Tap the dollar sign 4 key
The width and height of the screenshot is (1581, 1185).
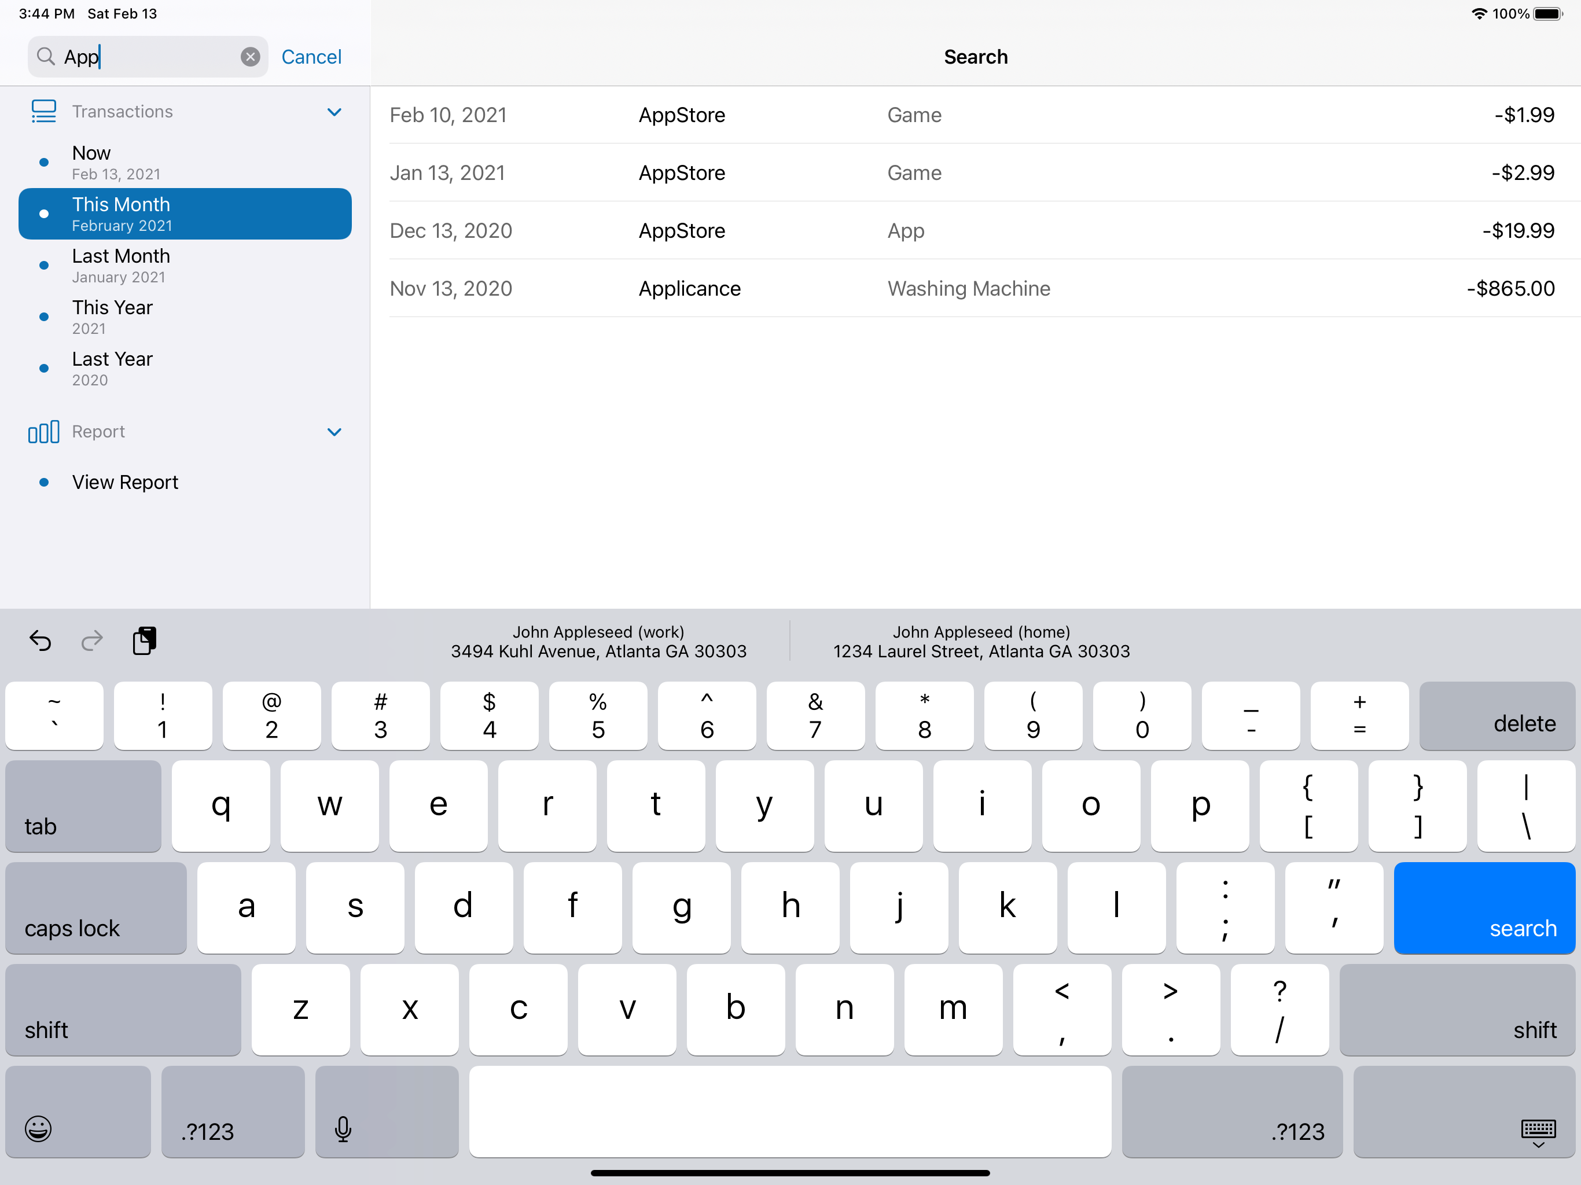490,715
